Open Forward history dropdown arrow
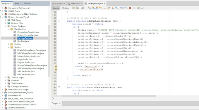199x110 pixels. coord(85,8)
